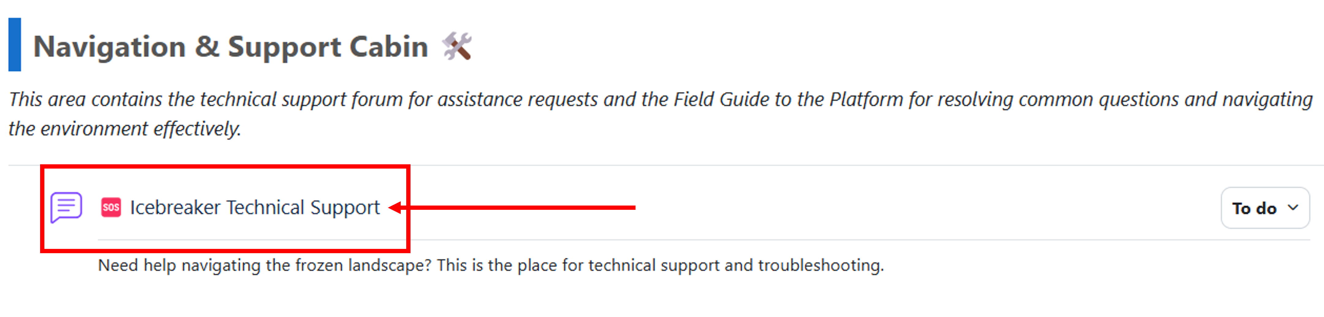Click the blue vertical bar beside heading

[x=15, y=44]
